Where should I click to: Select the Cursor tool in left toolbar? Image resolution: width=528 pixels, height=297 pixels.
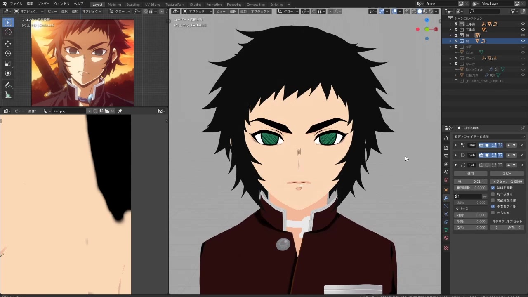(x=8, y=32)
